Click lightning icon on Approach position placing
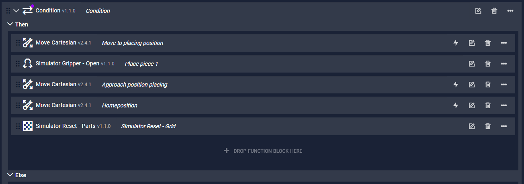Image resolution: width=524 pixels, height=184 pixels. pos(456,85)
